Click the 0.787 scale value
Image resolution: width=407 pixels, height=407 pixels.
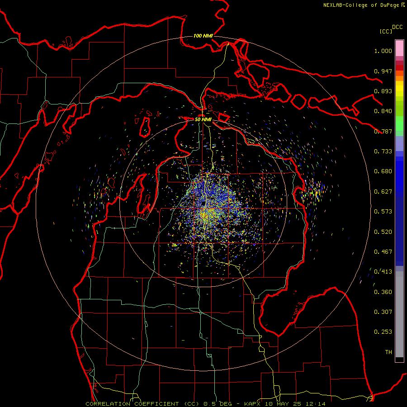(x=383, y=131)
